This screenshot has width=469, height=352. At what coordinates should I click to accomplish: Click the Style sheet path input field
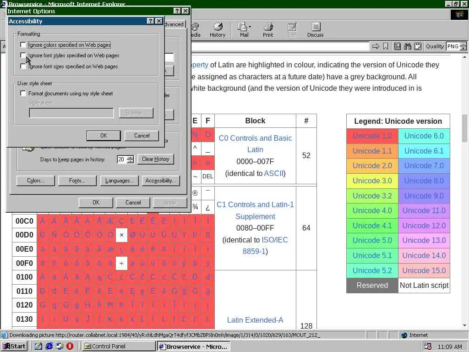pos(71,113)
